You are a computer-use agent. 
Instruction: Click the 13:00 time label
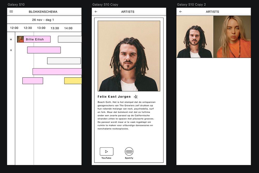coord(41,28)
